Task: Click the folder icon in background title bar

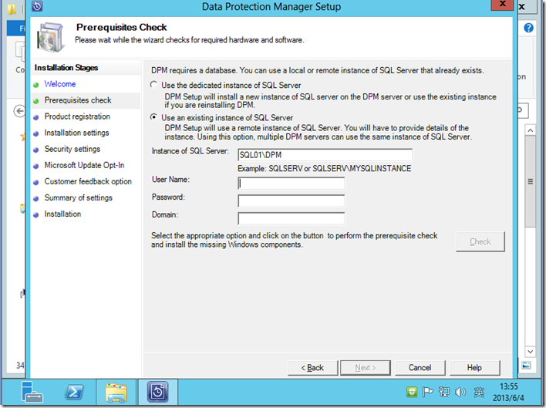Action: tap(12, 8)
